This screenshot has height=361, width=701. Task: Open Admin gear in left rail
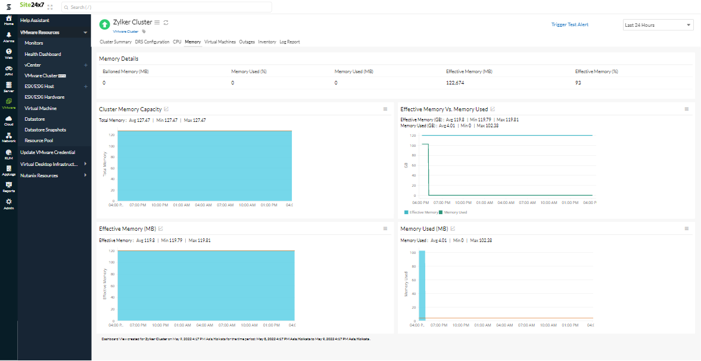coord(8,204)
